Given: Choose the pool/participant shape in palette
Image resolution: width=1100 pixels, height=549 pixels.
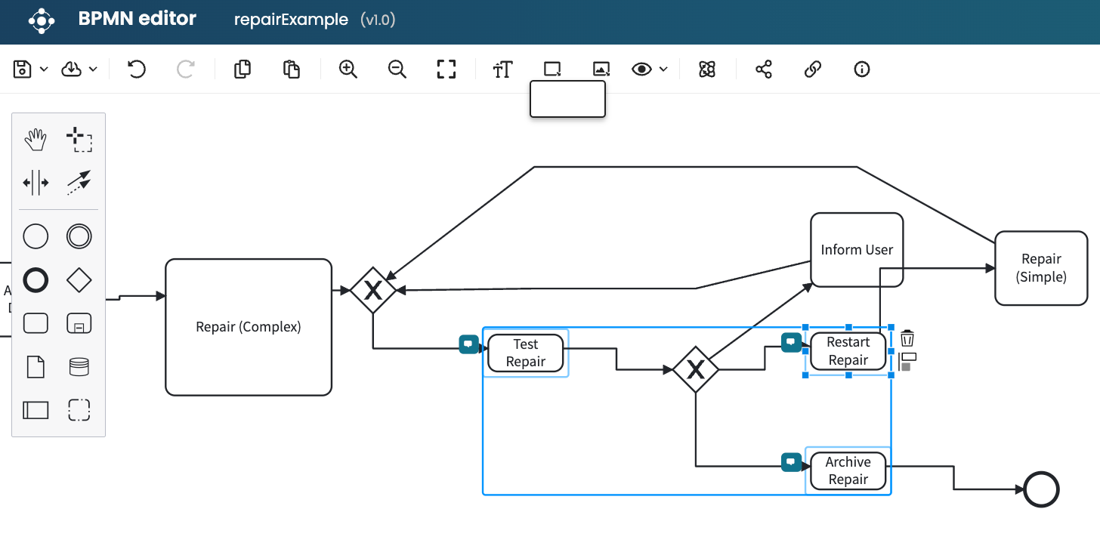Looking at the screenshot, I should point(36,410).
